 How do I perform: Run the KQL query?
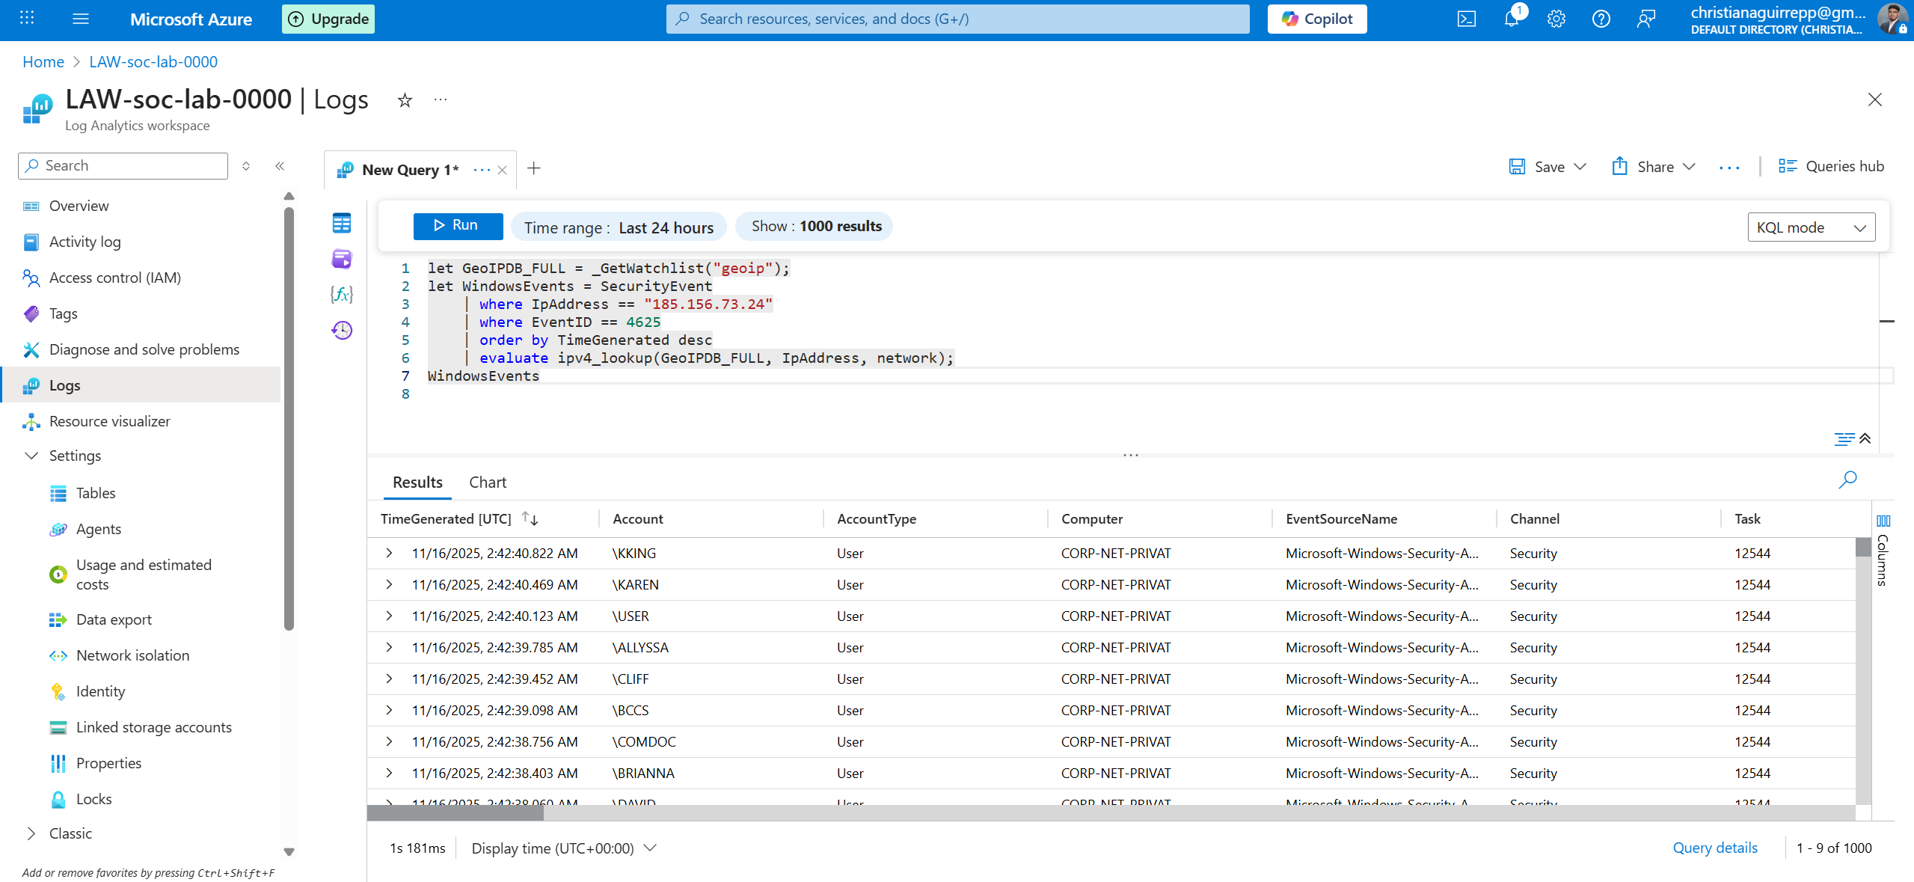[x=457, y=224]
